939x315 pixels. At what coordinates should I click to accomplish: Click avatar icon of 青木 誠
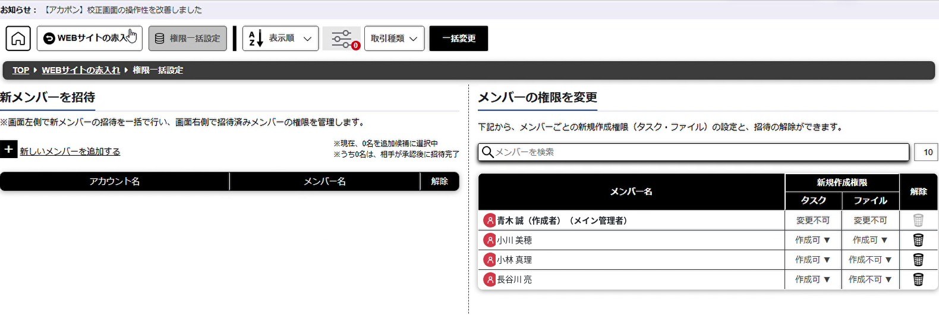pyautogui.click(x=490, y=220)
